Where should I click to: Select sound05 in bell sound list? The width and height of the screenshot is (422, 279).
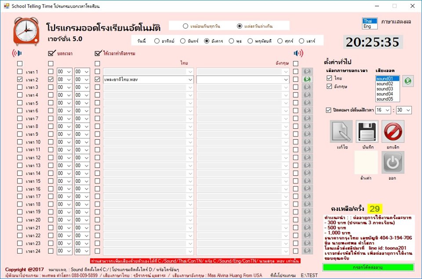click(x=387, y=99)
